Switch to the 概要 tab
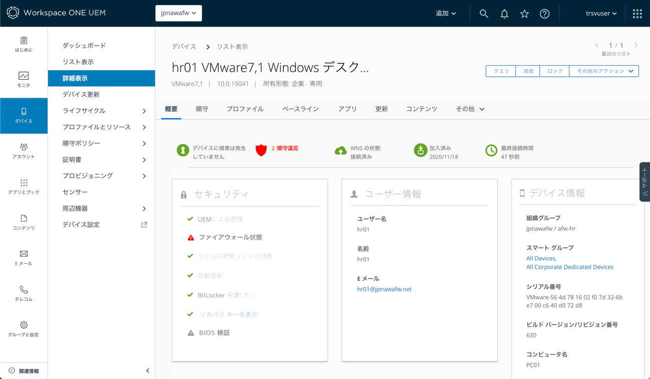 (171, 109)
